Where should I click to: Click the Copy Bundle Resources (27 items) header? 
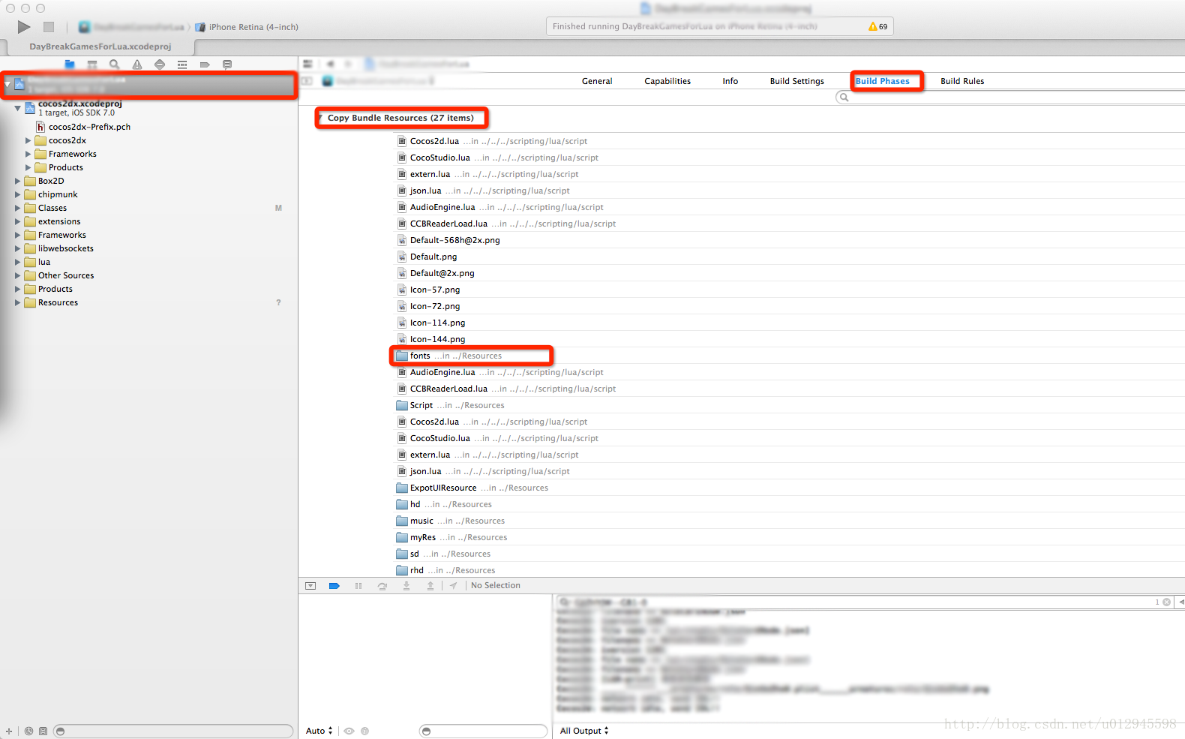pos(400,118)
